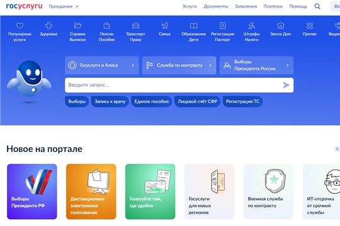Select the Семья stroller icon
Viewport: 340px width, 226px height.
[164, 26]
